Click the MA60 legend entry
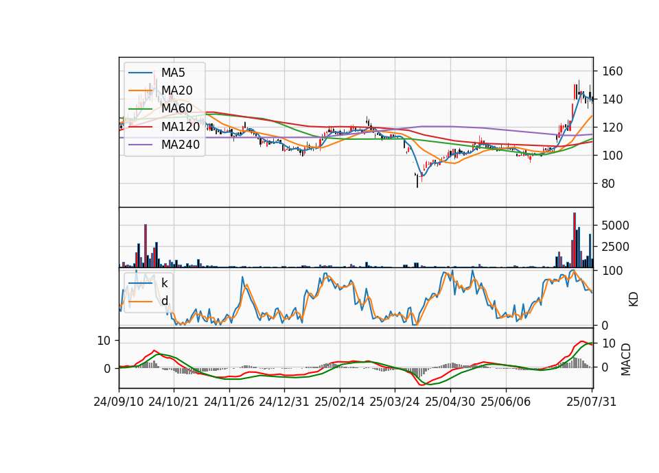The image size is (659, 473). (x=161, y=109)
